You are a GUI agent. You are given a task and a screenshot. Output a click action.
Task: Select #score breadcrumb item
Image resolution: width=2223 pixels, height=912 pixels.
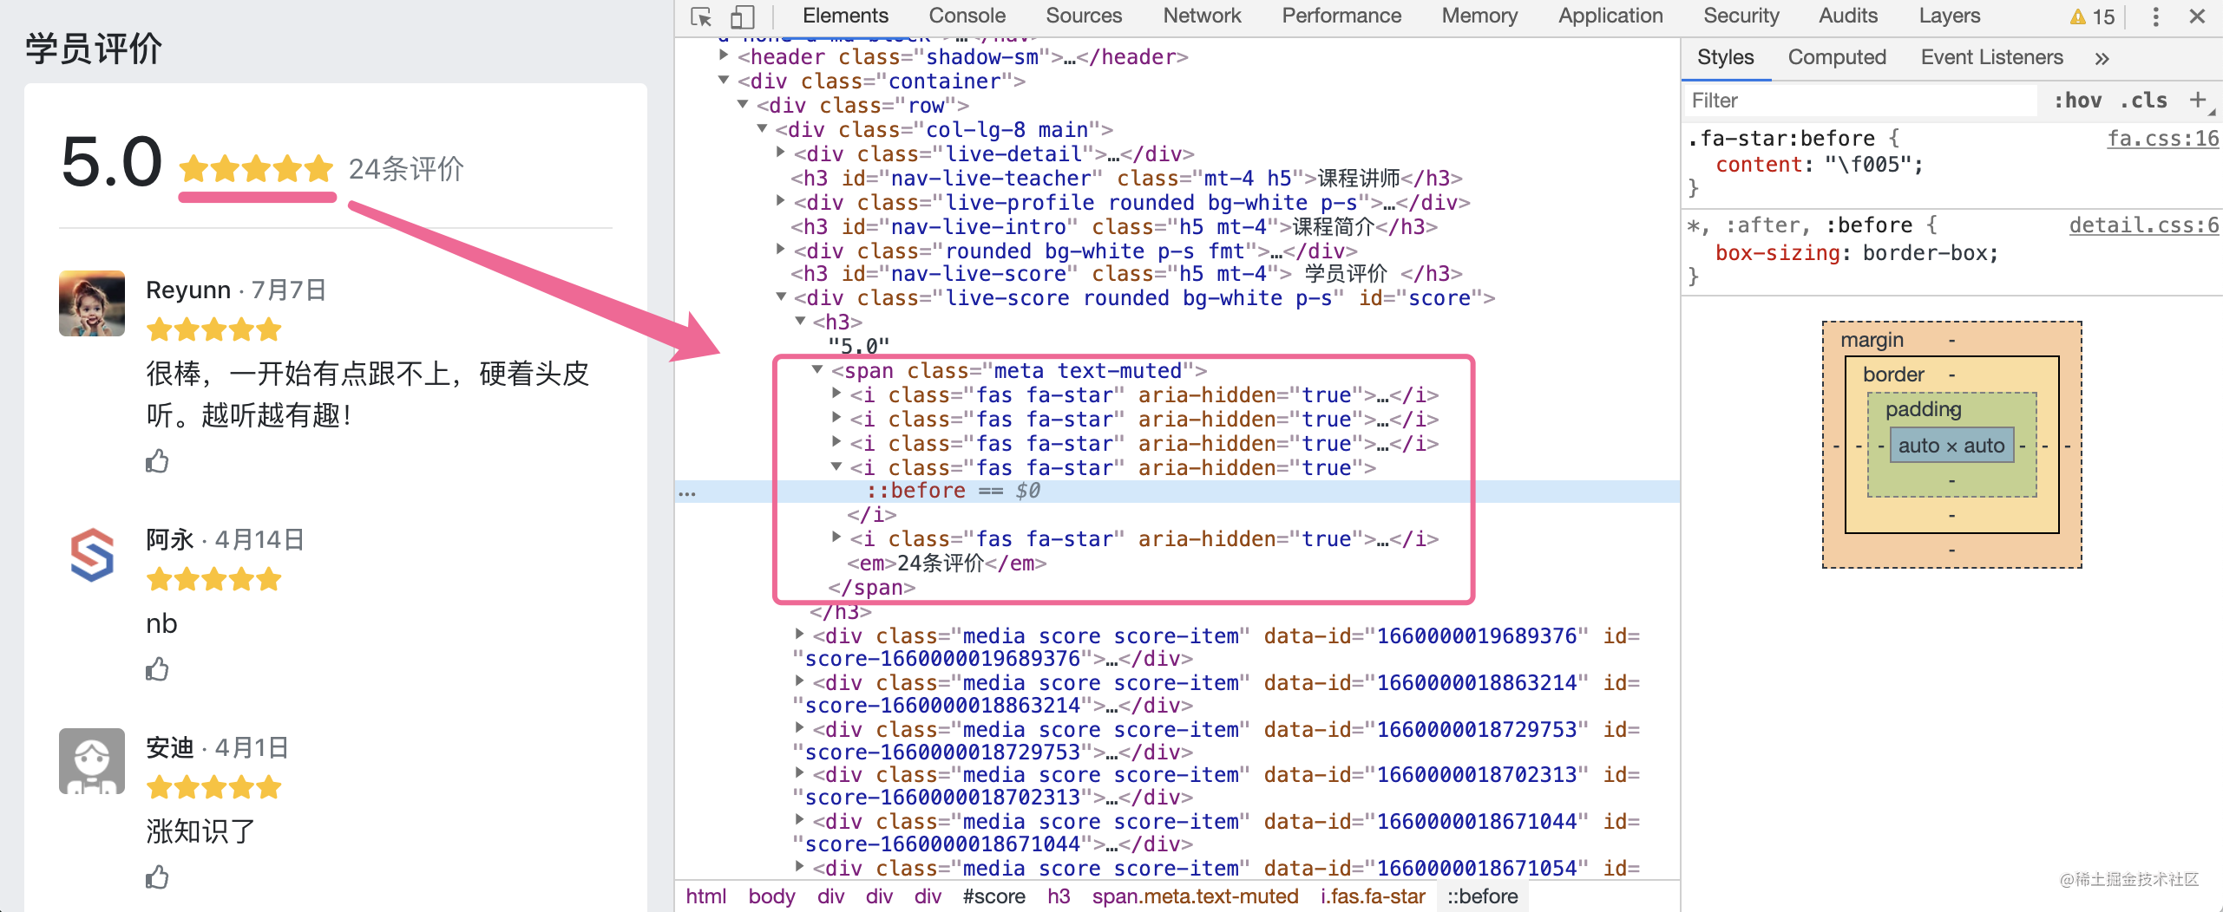(993, 896)
